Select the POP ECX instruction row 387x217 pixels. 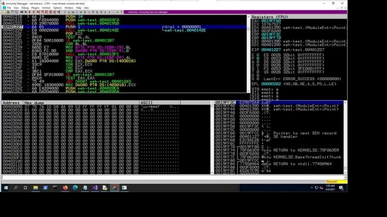click(125, 34)
